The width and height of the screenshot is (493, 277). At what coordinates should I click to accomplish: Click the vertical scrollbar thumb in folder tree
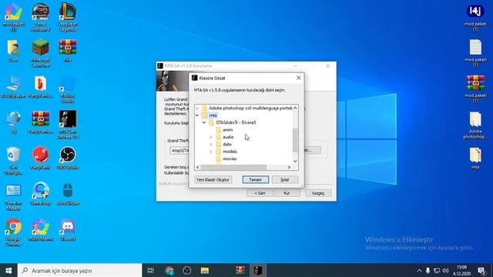pyautogui.click(x=295, y=140)
